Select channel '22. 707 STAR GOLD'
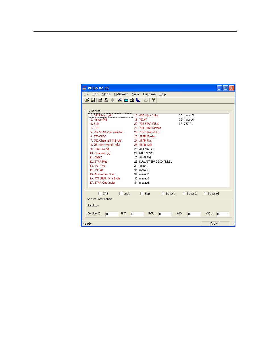 [147, 132]
